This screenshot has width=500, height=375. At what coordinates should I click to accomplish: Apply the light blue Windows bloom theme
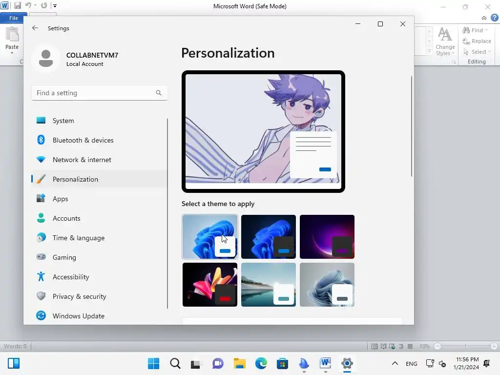coord(210,237)
